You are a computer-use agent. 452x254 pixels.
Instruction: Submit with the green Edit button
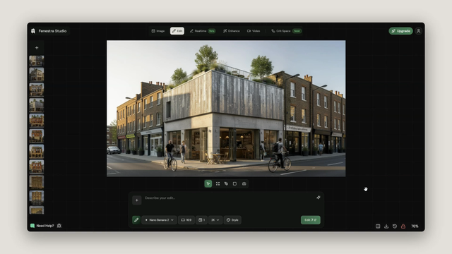pyautogui.click(x=311, y=220)
